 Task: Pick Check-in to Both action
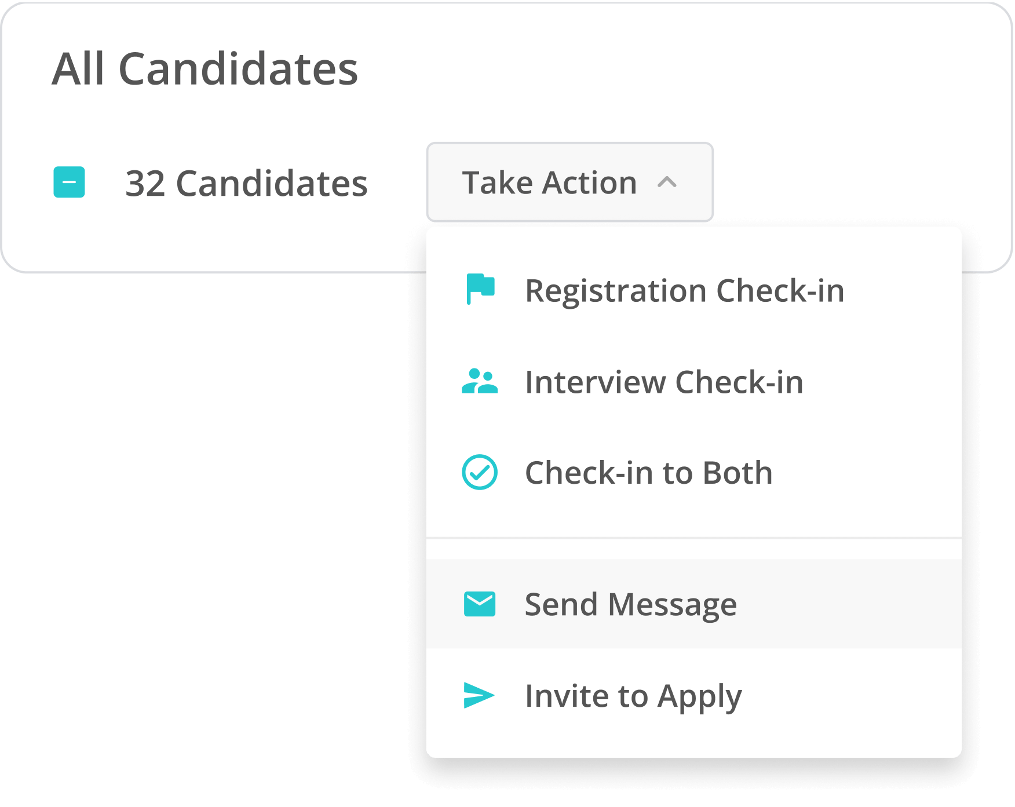pyautogui.click(x=648, y=473)
